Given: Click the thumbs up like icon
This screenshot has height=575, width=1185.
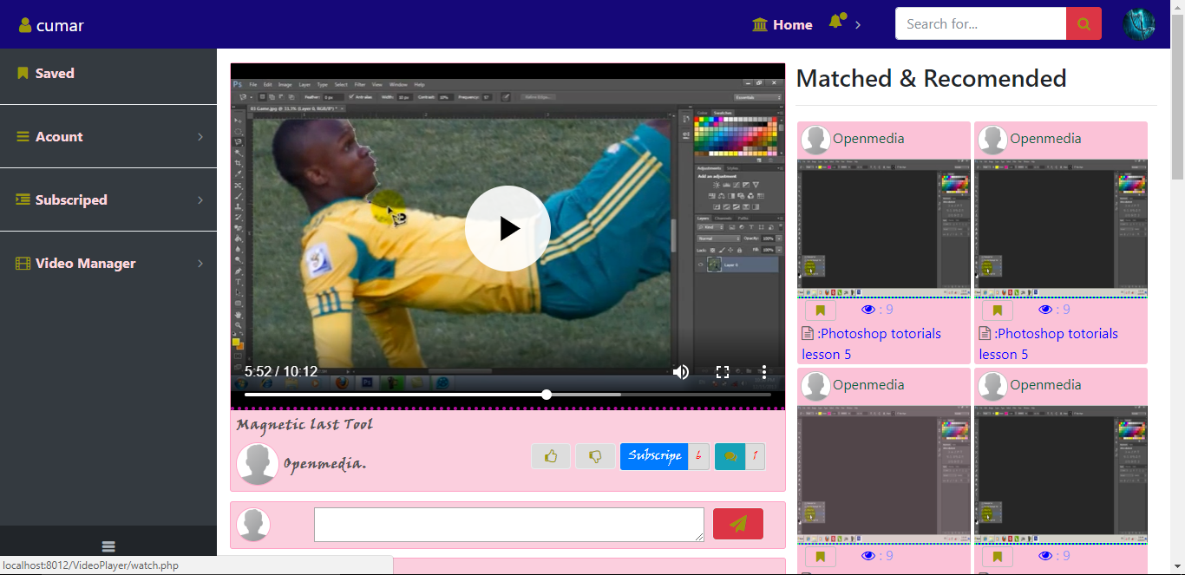Looking at the screenshot, I should [551, 455].
